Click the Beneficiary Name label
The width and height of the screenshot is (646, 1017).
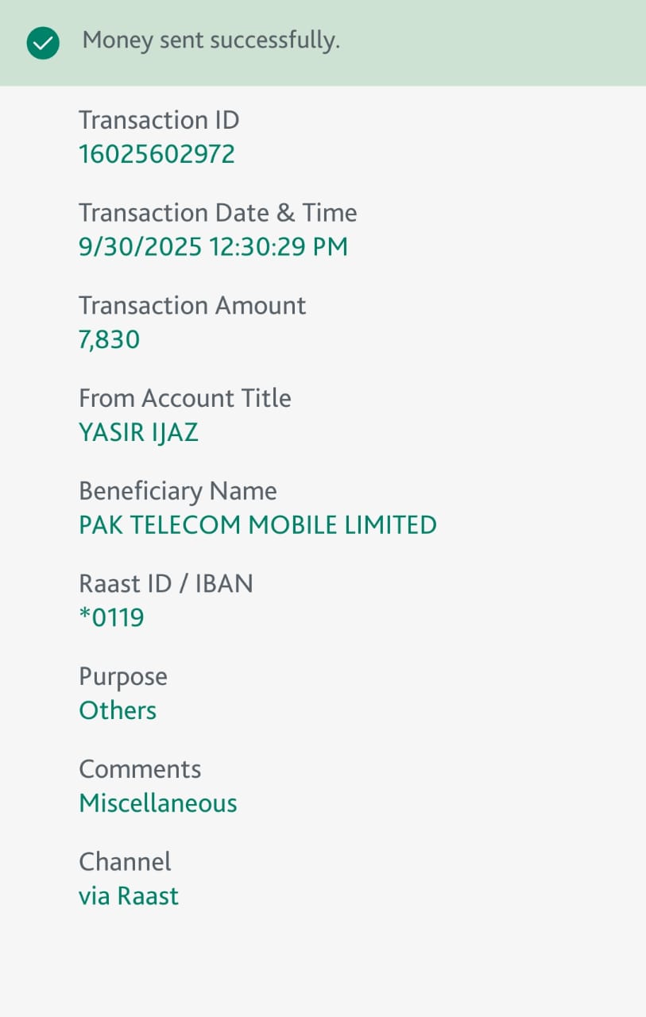click(x=177, y=491)
